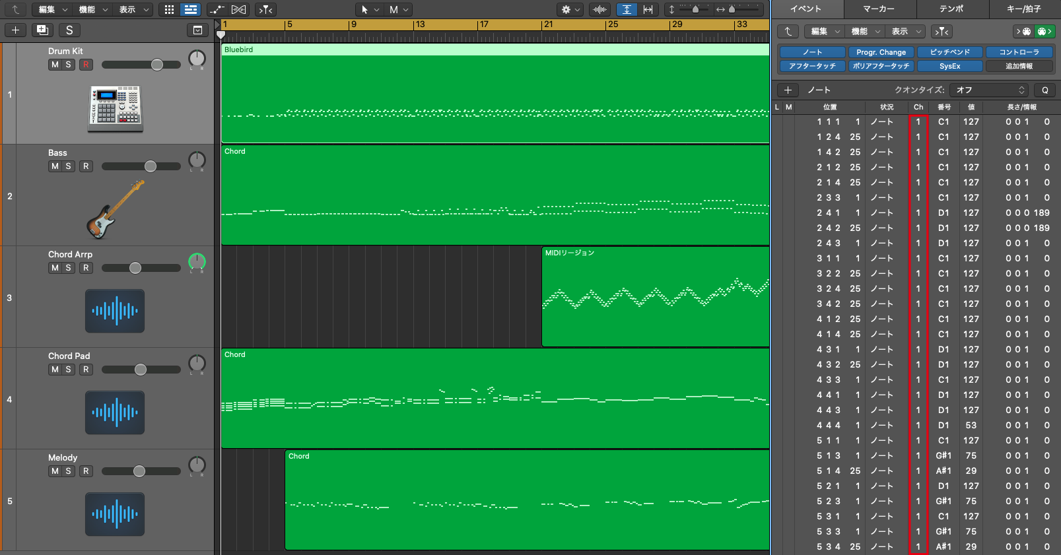Screen dimensions: 1061x555
Task: Open the クオンタイズ オフ dropdown
Action: (990, 90)
